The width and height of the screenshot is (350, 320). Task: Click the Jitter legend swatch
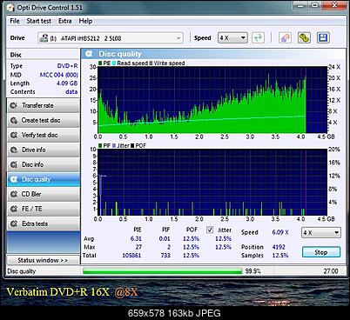point(114,145)
